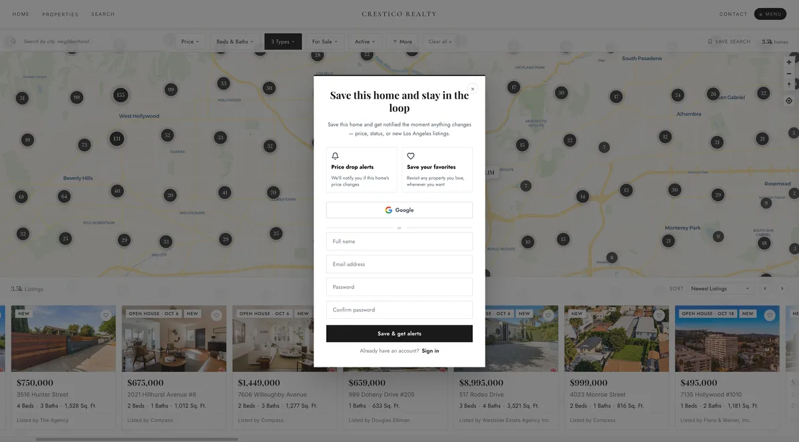Image resolution: width=799 pixels, height=442 pixels.
Task: Click the $8,995,000 price text
Action: (x=481, y=383)
